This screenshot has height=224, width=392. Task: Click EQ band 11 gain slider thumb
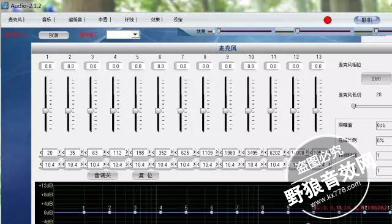coord(271,110)
